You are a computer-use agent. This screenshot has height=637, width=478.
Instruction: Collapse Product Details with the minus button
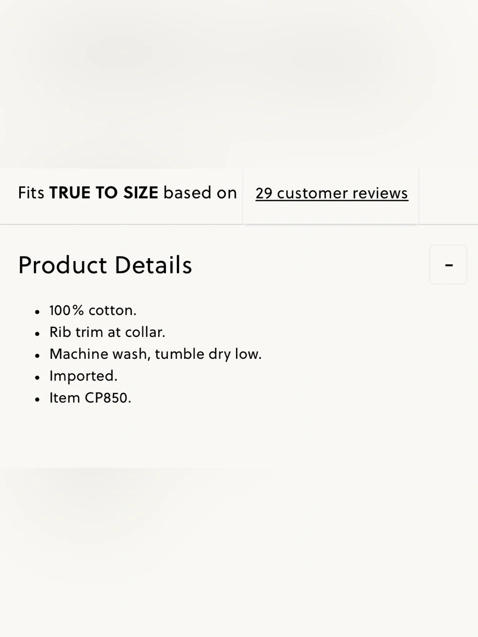[x=448, y=265]
